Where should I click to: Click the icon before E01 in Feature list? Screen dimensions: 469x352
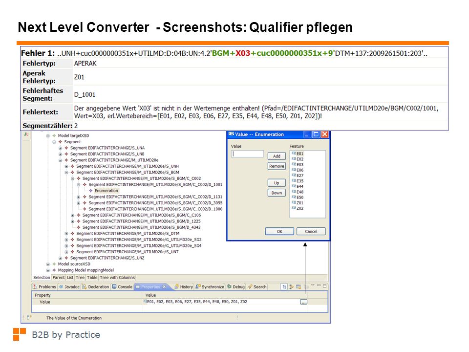click(x=294, y=154)
